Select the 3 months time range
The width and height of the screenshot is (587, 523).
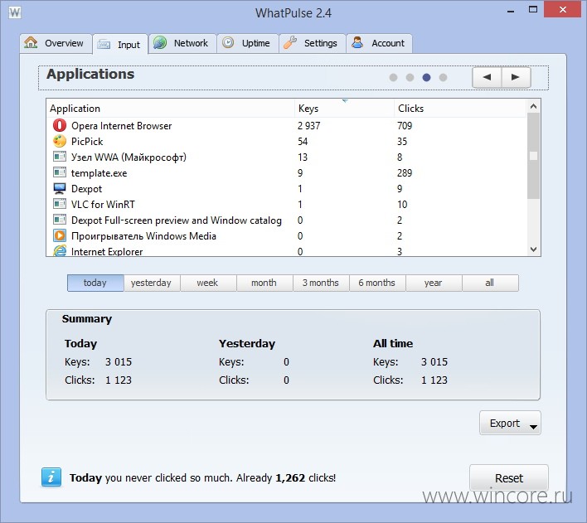click(321, 283)
